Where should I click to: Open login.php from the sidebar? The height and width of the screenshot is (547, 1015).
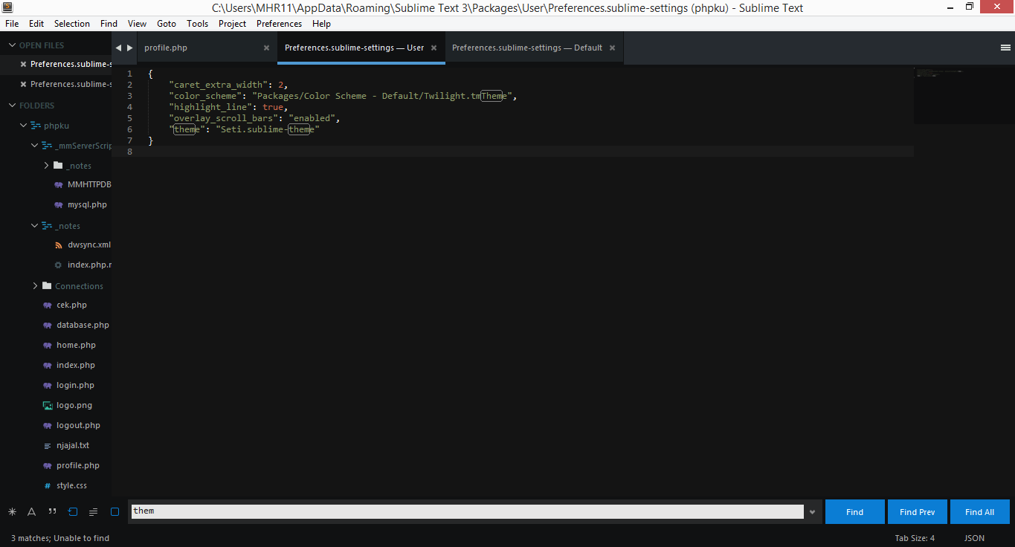point(75,385)
